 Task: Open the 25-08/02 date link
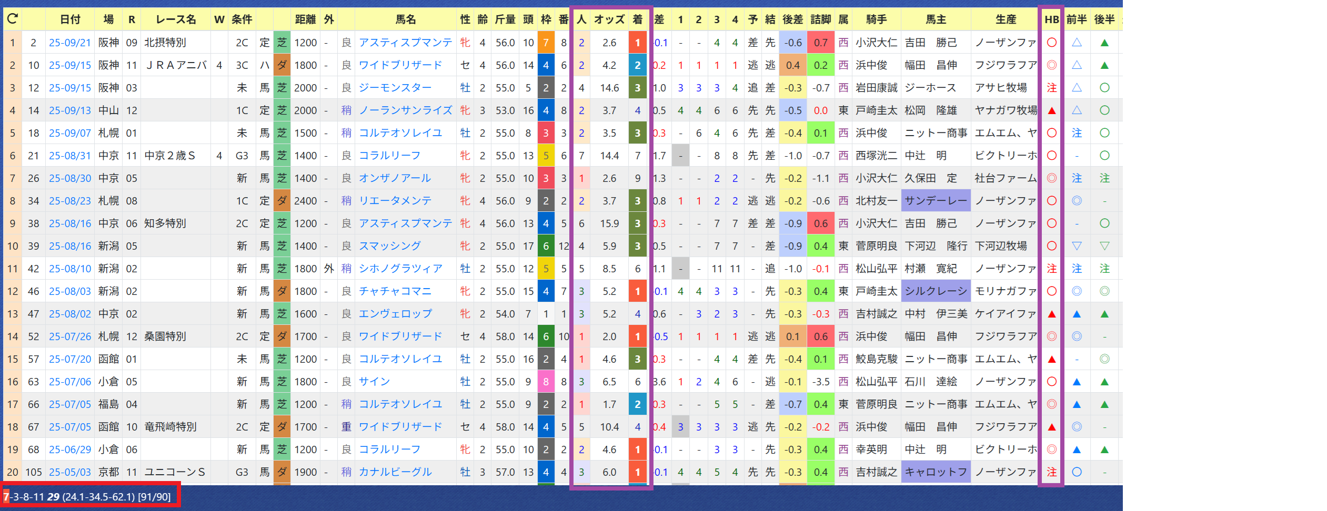pyautogui.click(x=70, y=314)
